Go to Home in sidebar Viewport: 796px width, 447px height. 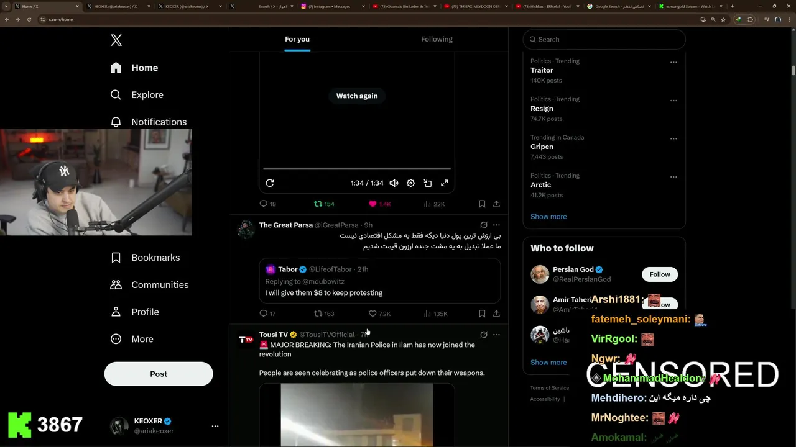pos(134,68)
